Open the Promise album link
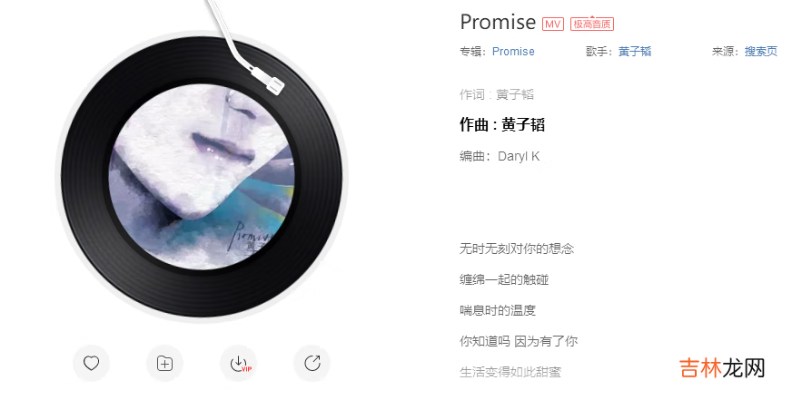This screenshot has height=400, width=802. pos(513,52)
